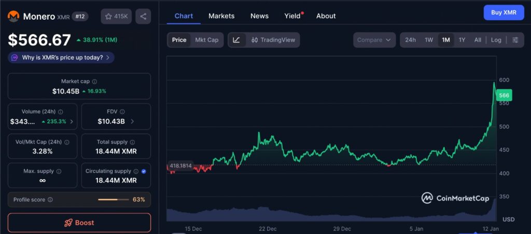The image size is (531, 234).
Task: Switch chart to Mkt Cap
Action: (206, 40)
